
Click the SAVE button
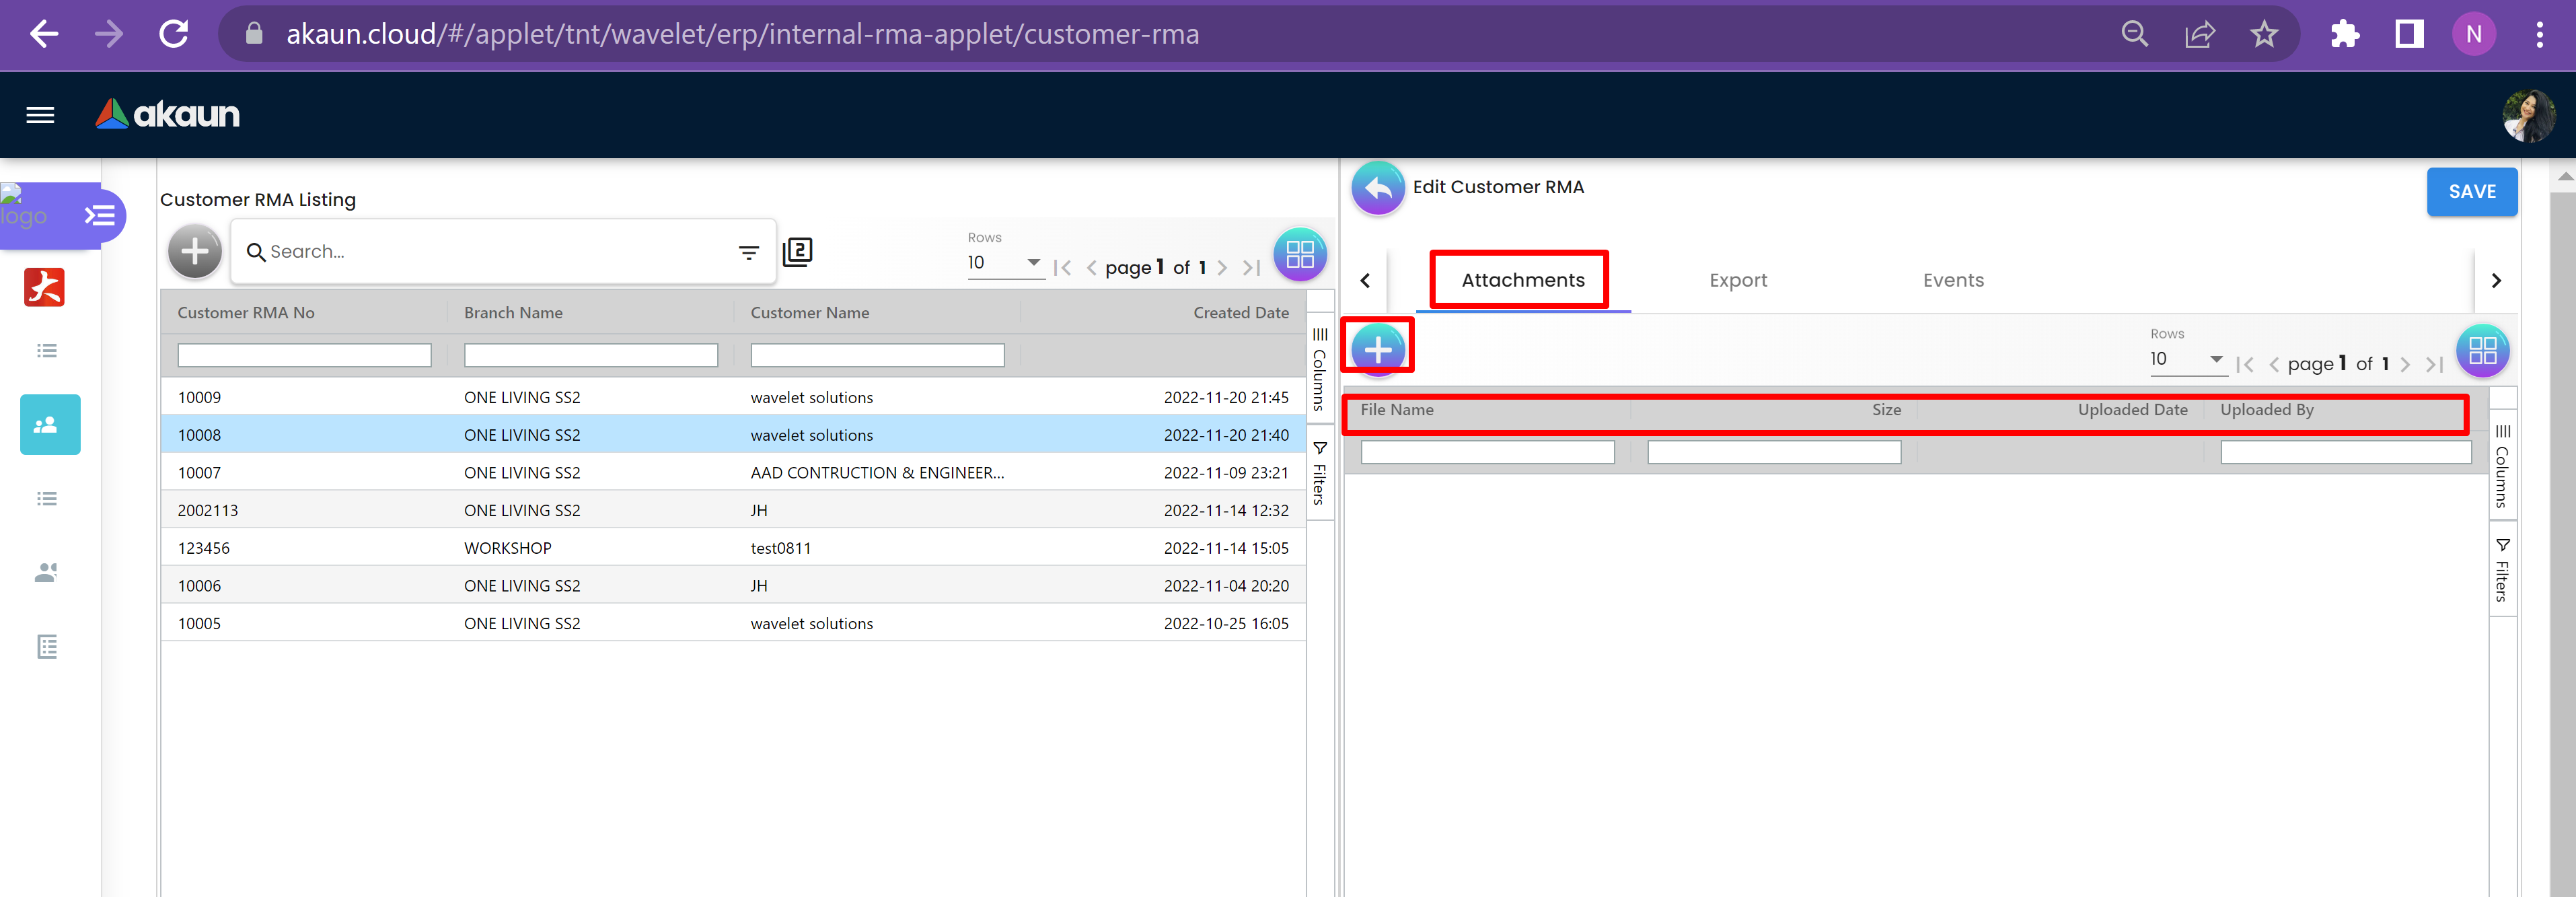(2471, 192)
